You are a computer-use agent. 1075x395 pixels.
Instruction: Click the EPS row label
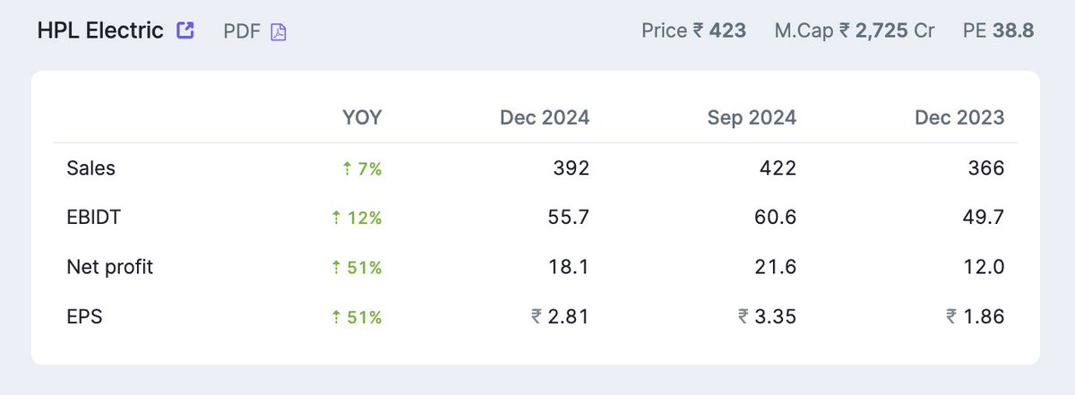pos(85,316)
